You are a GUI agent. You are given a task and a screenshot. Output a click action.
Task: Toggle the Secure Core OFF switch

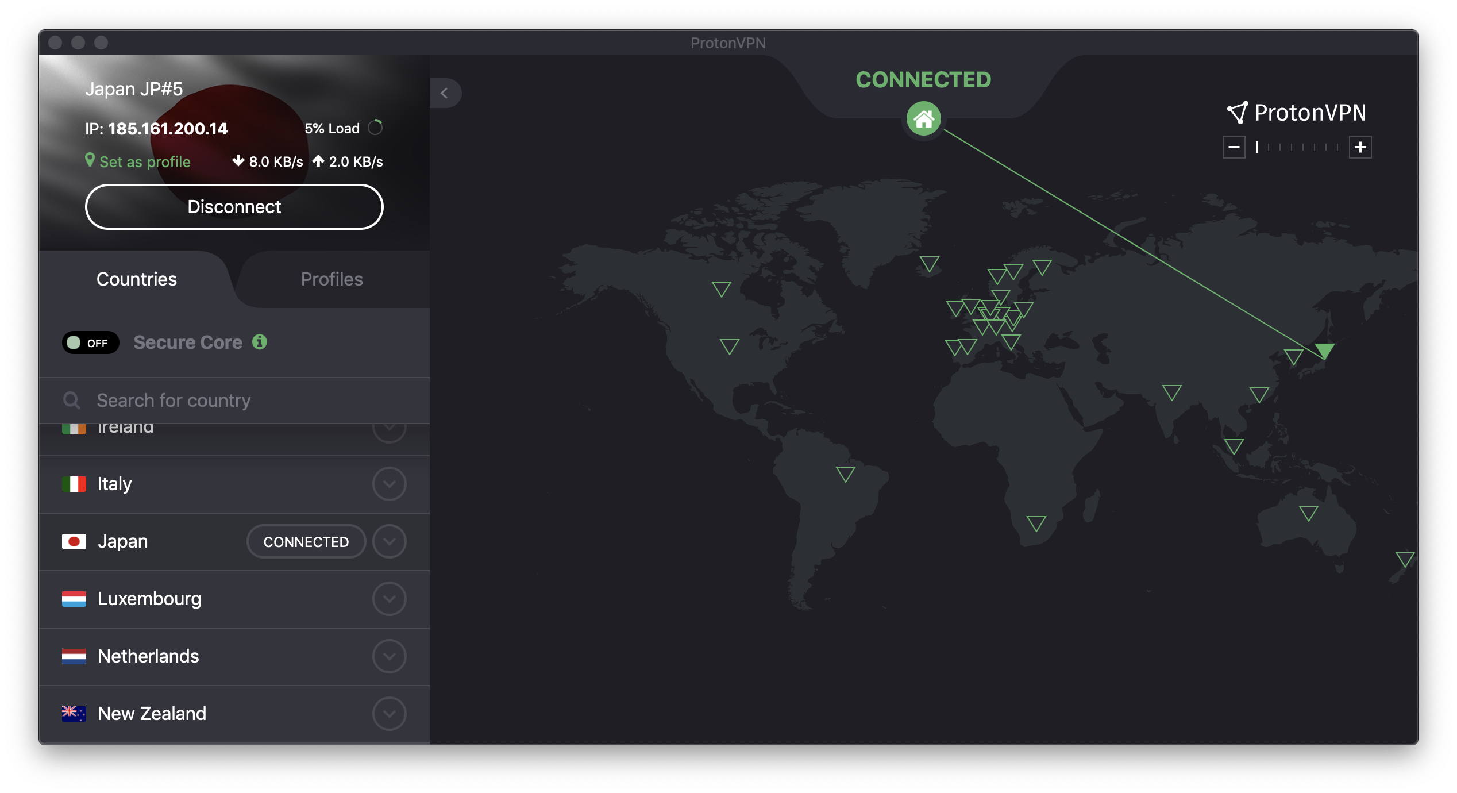coord(89,342)
